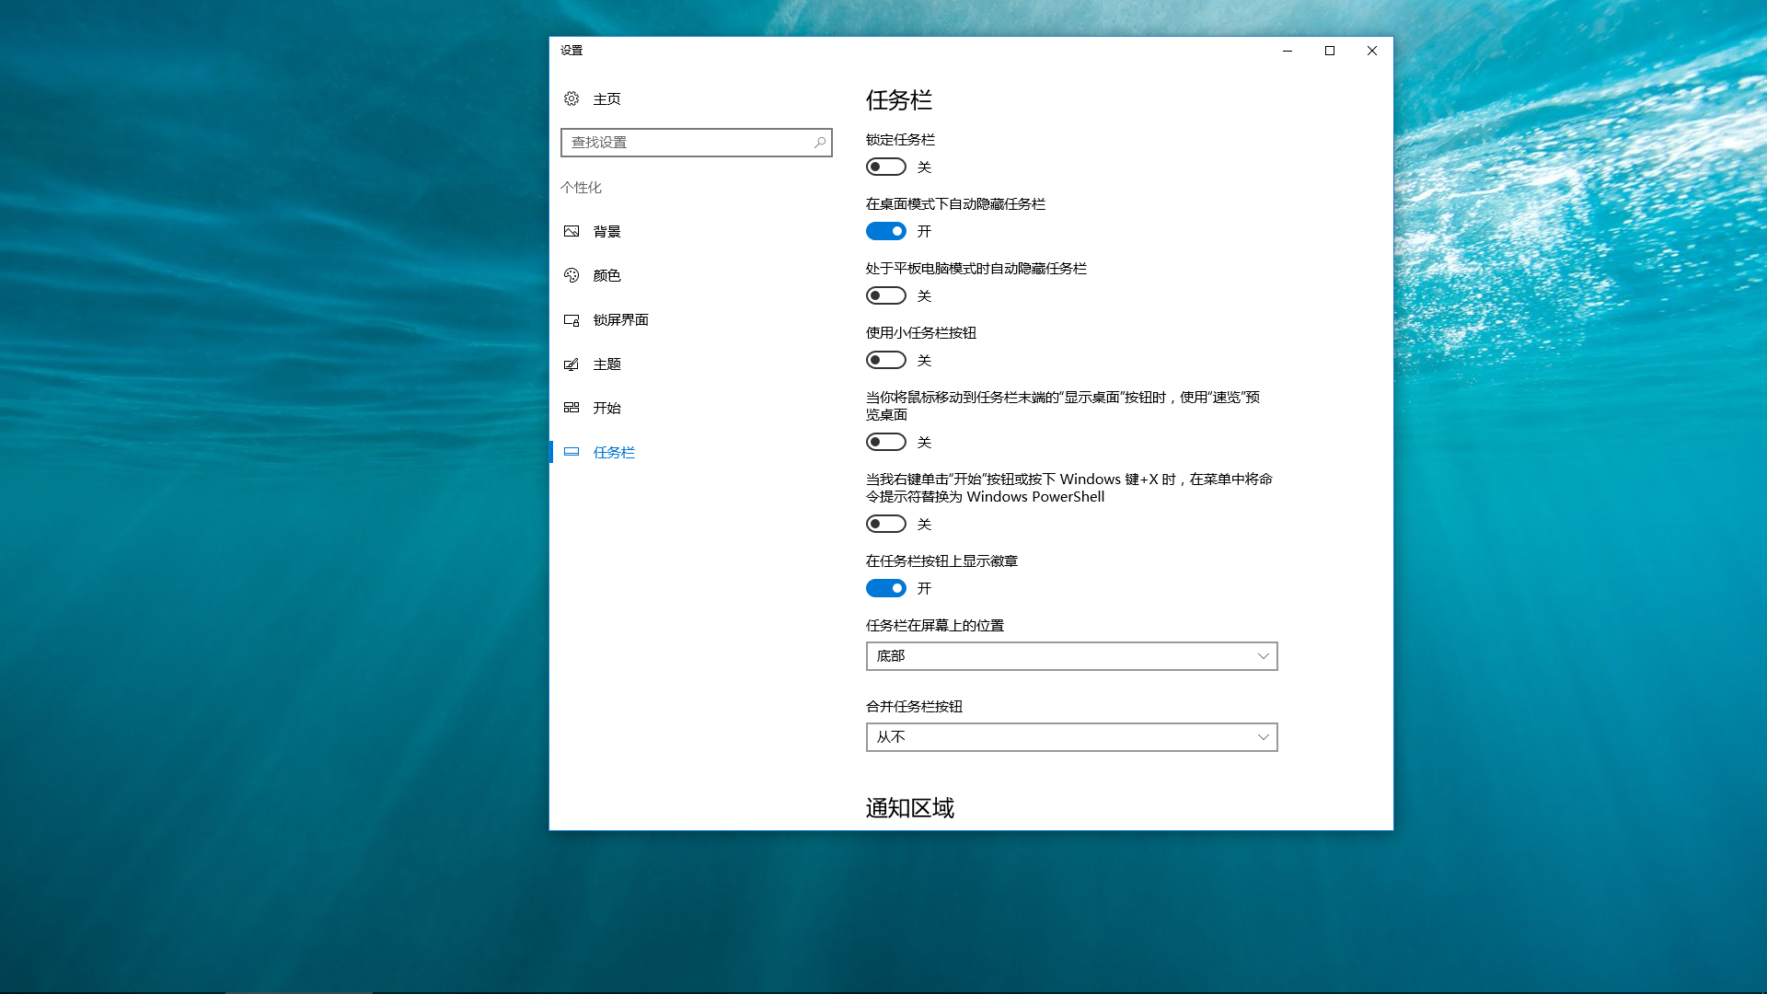Click the 任务栏 (Taskbar) sidebar icon

pyautogui.click(x=571, y=452)
